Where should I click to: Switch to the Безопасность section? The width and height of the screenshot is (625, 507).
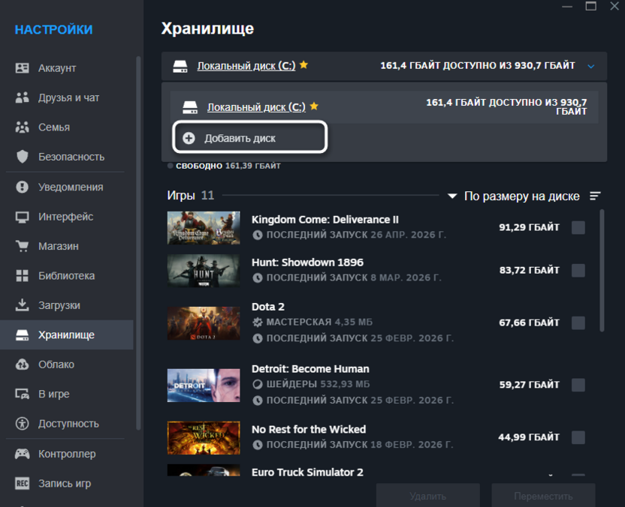(x=67, y=157)
